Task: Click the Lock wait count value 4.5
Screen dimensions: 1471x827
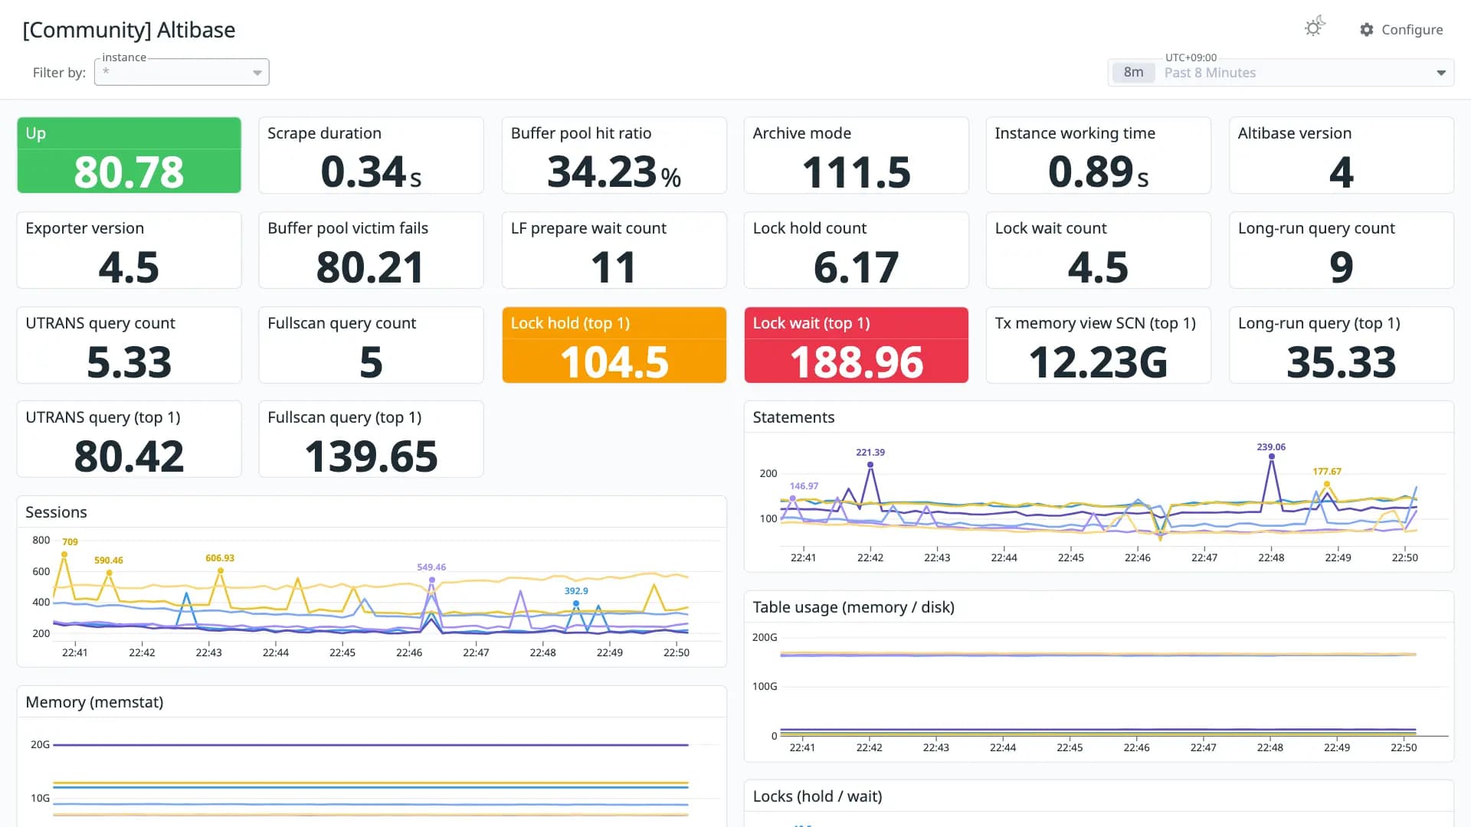Action: click(1098, 267)
